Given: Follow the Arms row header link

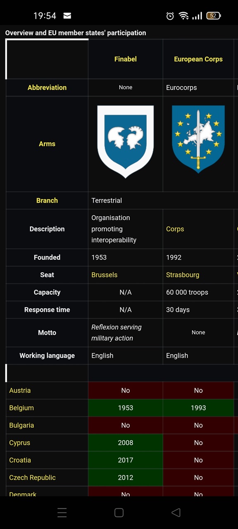Looking at the screenshot, I should pyautogui.click(x=47, y=144).
